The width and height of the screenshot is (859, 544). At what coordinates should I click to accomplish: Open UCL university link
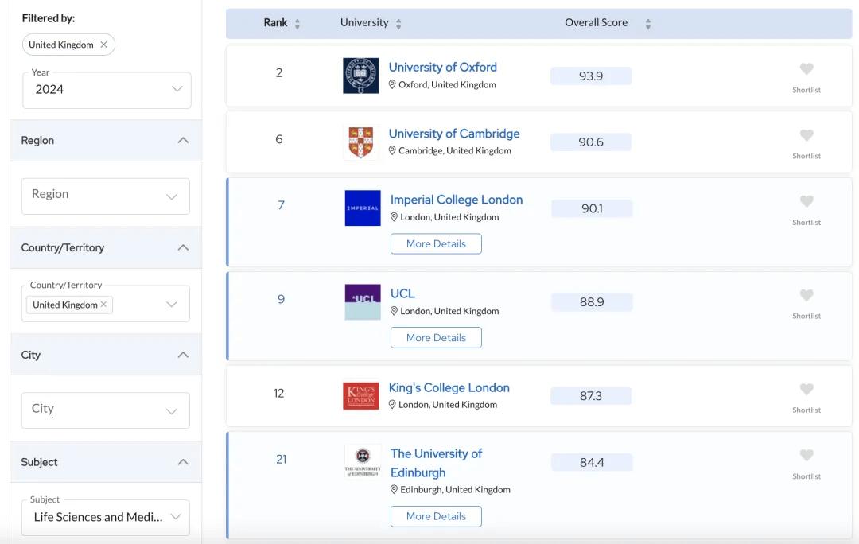(402, 293)
